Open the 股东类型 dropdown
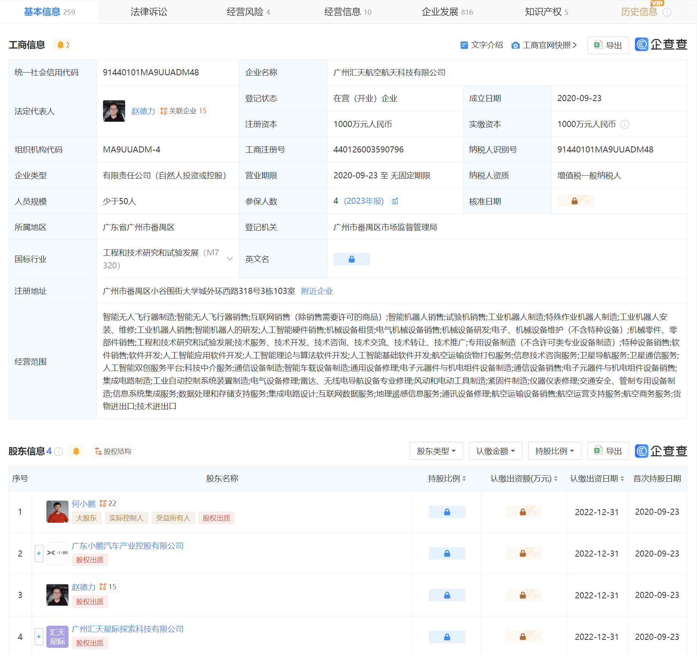The width and height of the screenshot is (697, 655). [x=436, y=451]
